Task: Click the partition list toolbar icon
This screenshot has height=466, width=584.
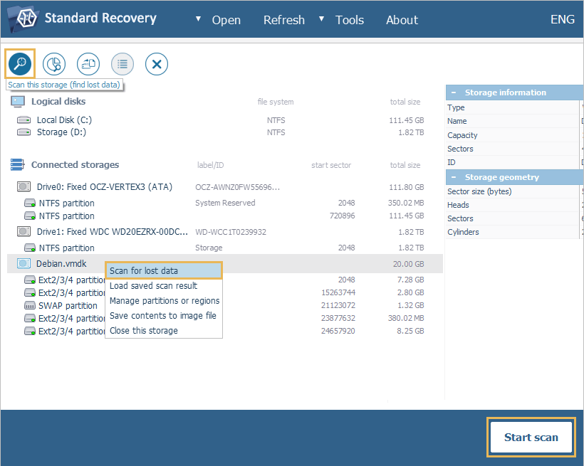Action: (x=122, y=63)
